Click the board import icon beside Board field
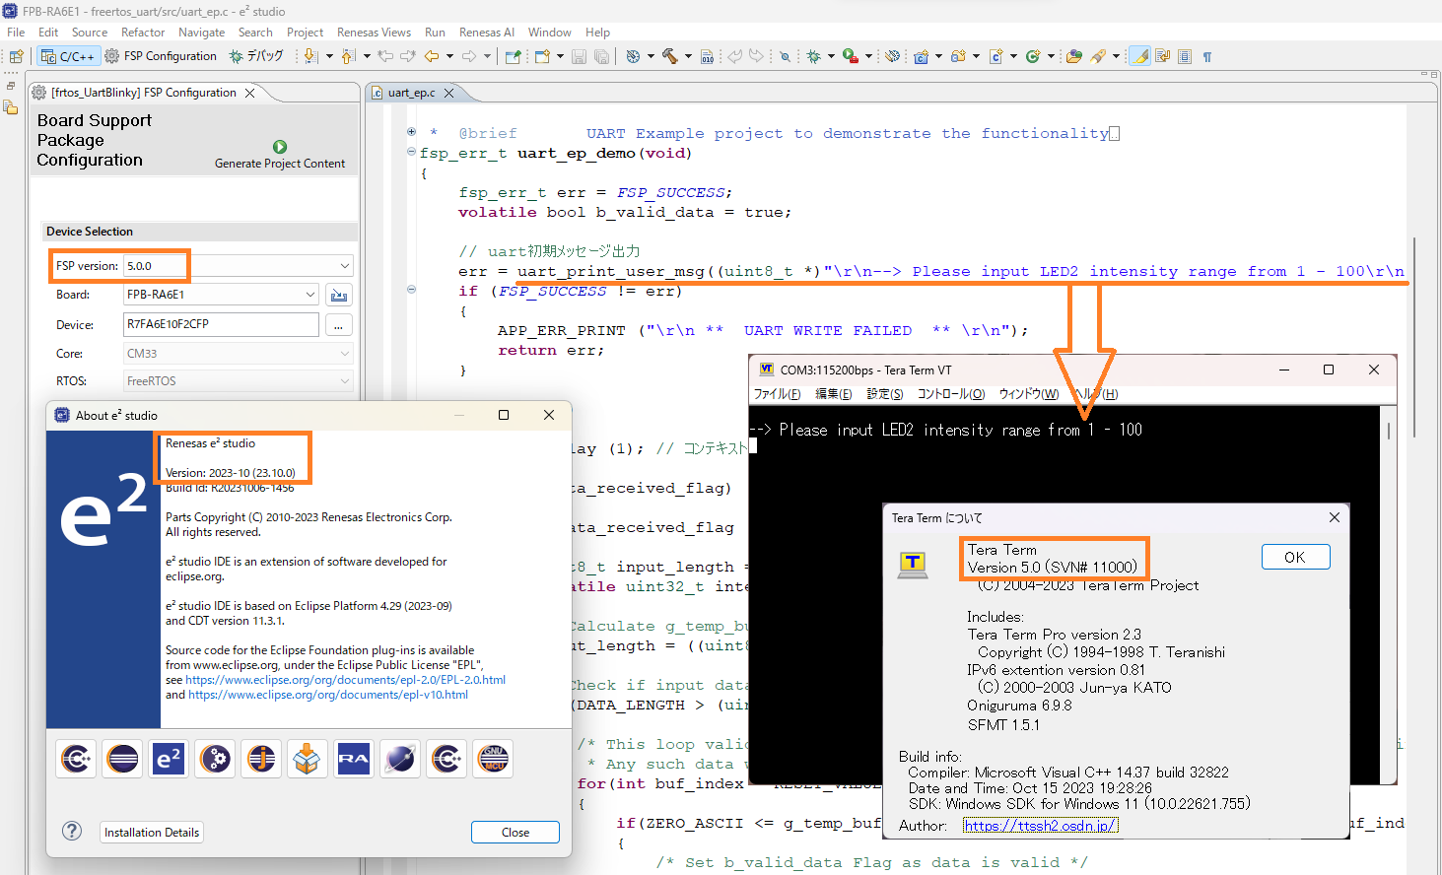Viewport: 1442px width, 875px height. tap(339, 295)
